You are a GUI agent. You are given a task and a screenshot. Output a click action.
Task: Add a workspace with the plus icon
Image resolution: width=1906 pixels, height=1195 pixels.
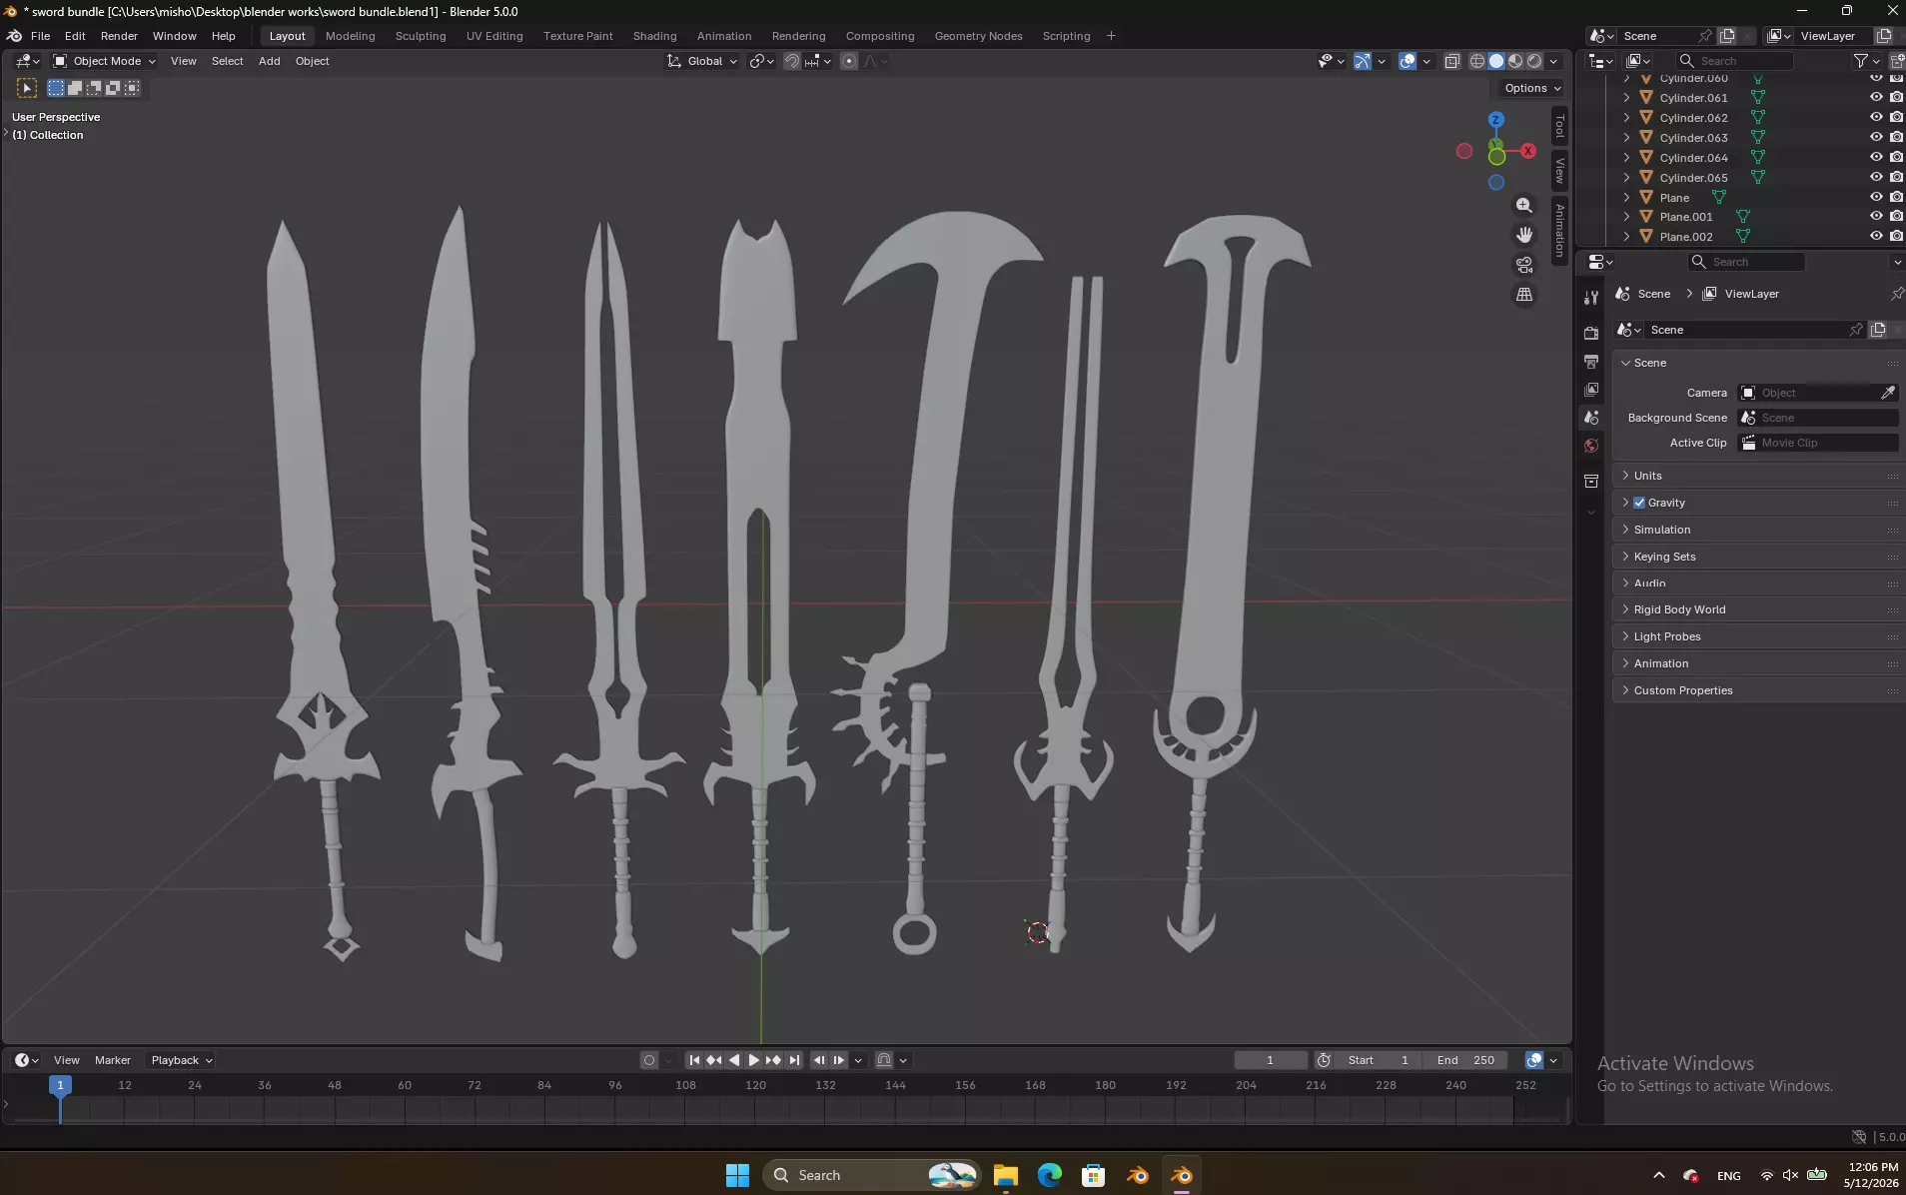(1111, 36)
